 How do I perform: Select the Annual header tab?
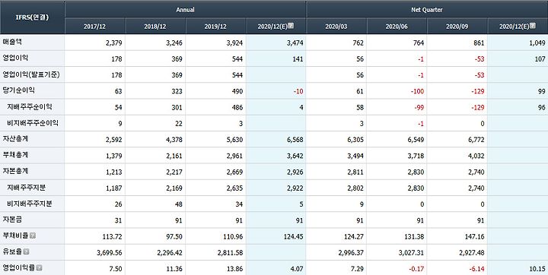[185, 9]
